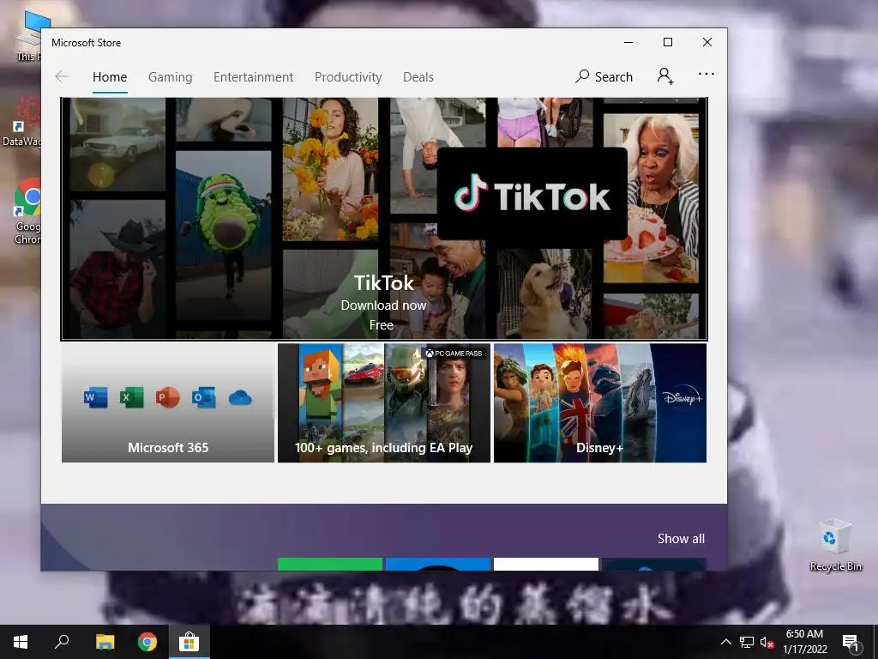Open the Microsoft 365 tile
The image size is (878, 659).
click(x=168, y=403)
